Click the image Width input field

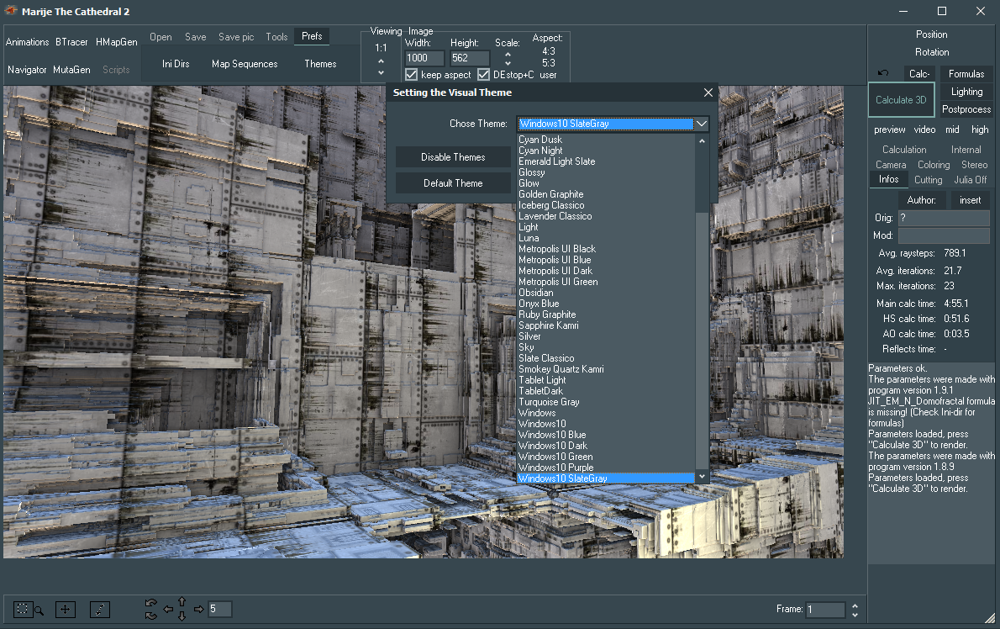coord(424,58)
